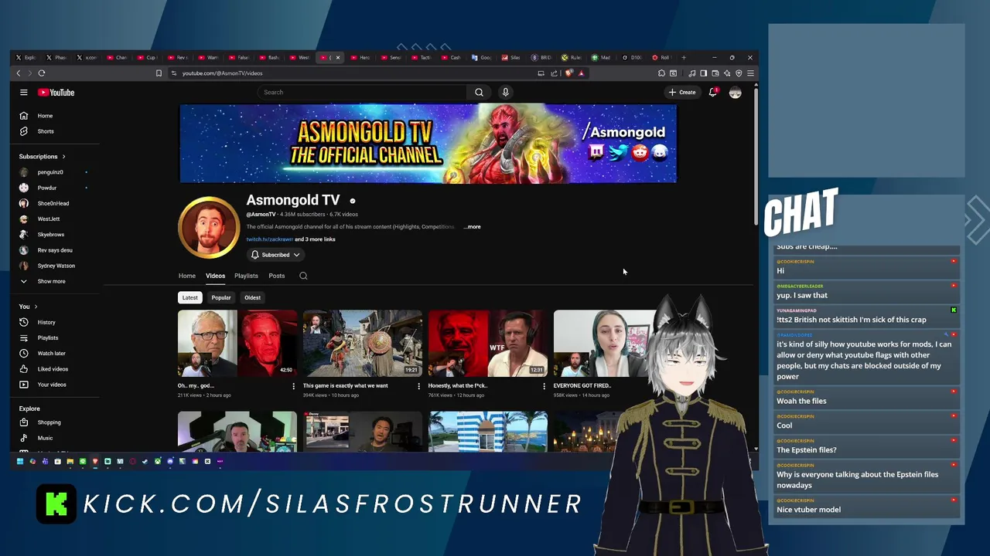The image size is (990, 556).
Task: Open Windows Start button on taskbar
Action: click(20, 461)
